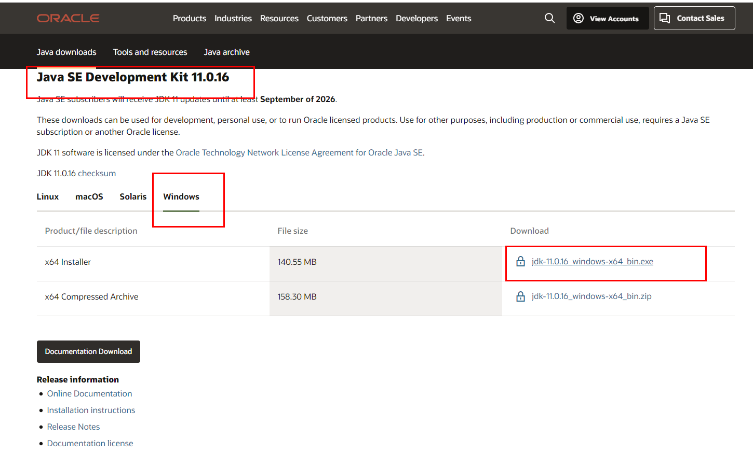This screenshot has width=753, height=454.
Task: Click the File size column header
Action: pos(292,231)
